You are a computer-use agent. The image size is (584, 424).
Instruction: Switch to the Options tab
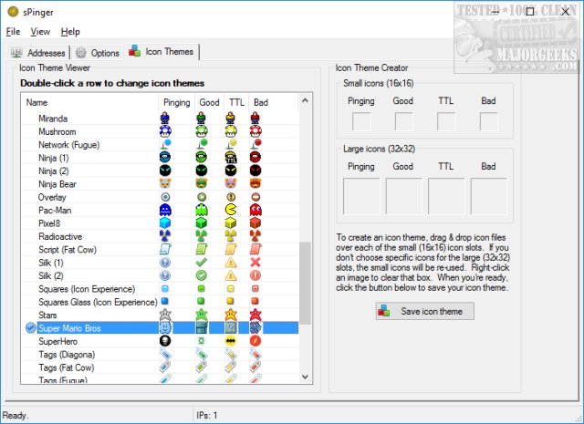point(98,53)
